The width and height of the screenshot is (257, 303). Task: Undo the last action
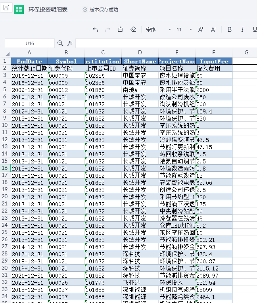[95, 29]
